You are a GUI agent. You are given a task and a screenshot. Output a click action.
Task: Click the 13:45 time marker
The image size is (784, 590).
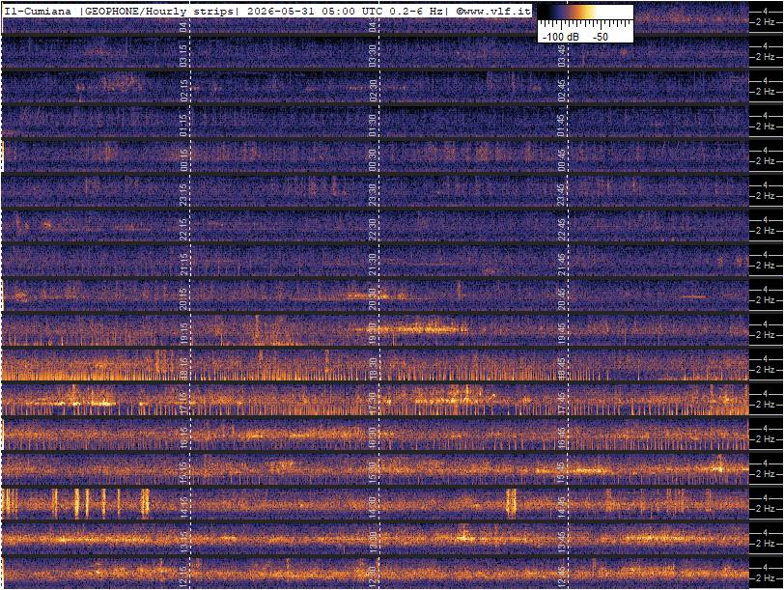click(x=562, y=543)
